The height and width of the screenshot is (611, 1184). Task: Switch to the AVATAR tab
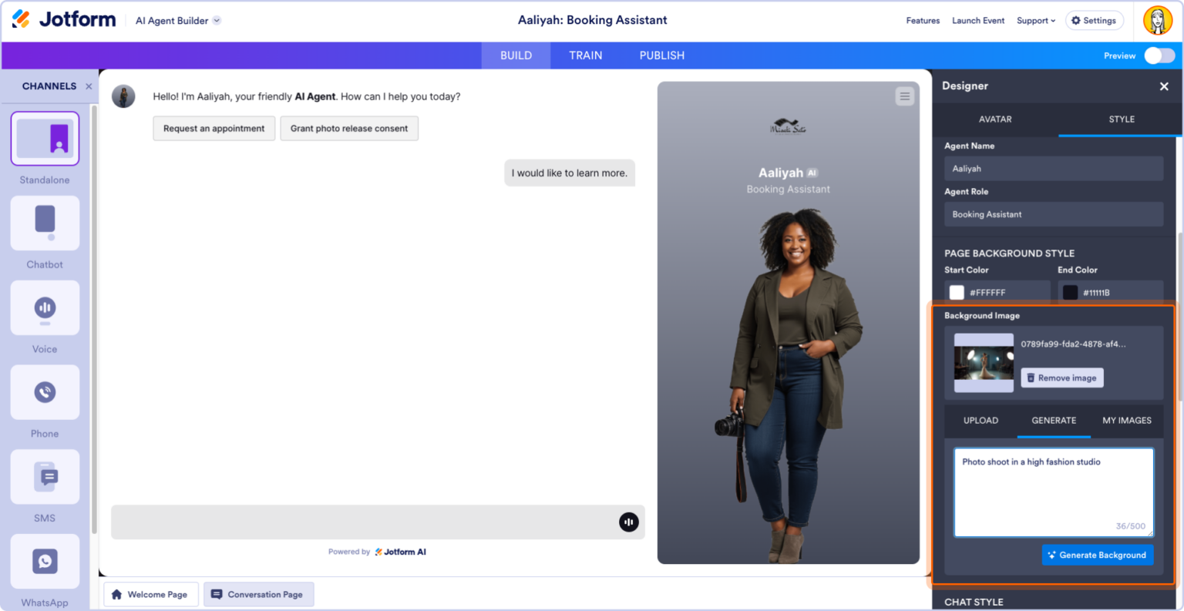pos(994,119)
